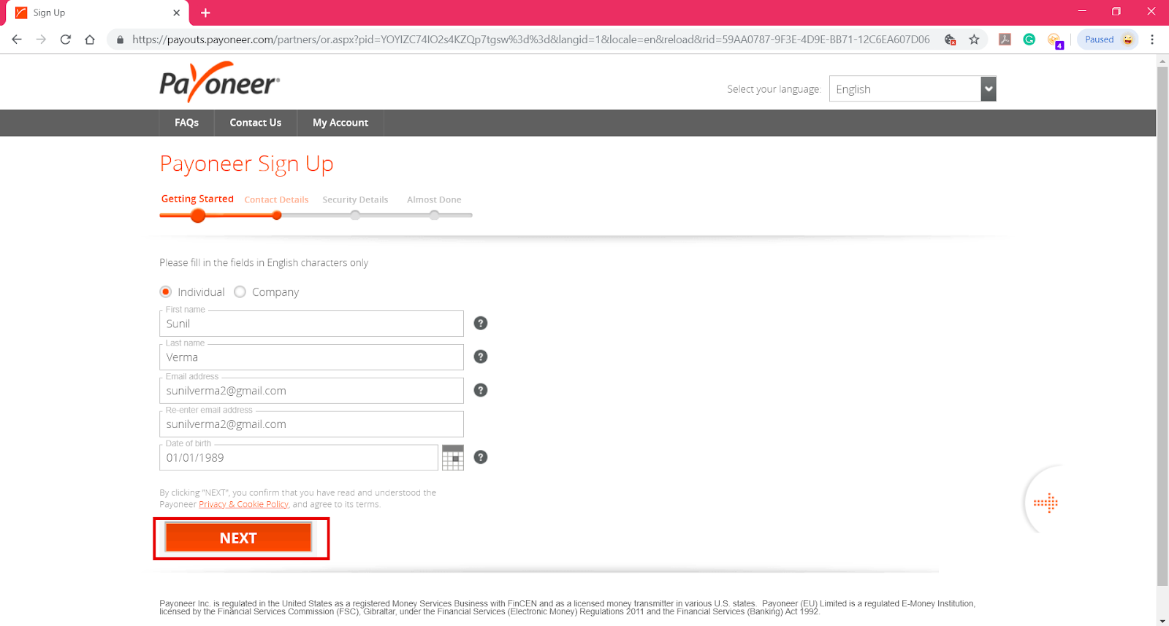Go to browser home page icon
The height and width of the screenshot is (626, 1169).
[x=90, y=39]
